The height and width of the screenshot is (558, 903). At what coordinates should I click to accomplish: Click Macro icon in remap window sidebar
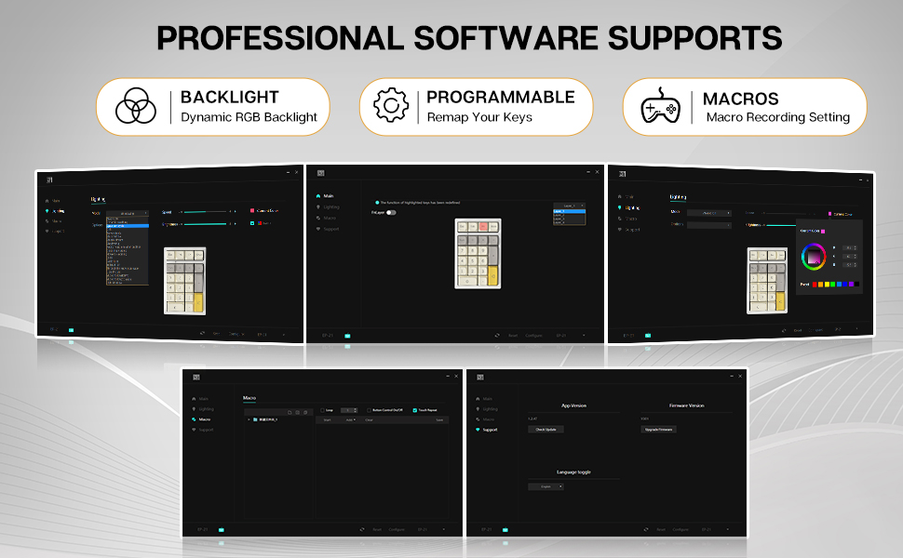pyautogui.click(x=317, y=218)
